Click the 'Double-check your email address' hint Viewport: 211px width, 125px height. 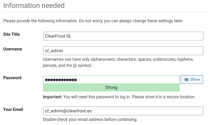pyautogui.click(x=90, y=119)
